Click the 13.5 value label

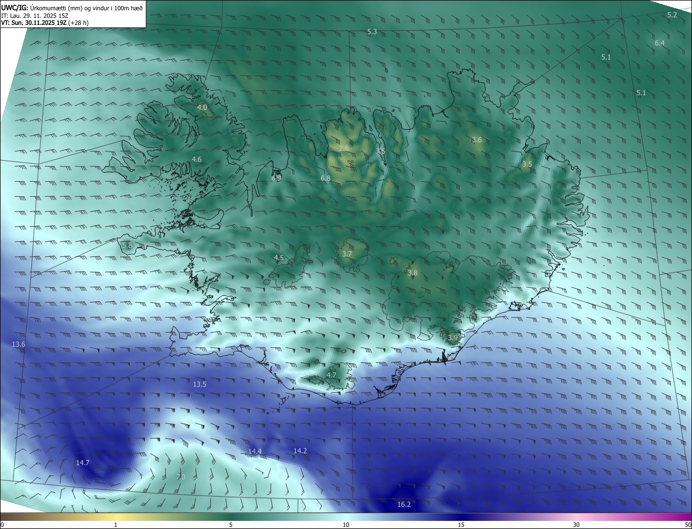199,384
